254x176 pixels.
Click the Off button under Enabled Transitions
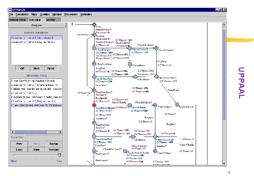[x=22, y=68]
